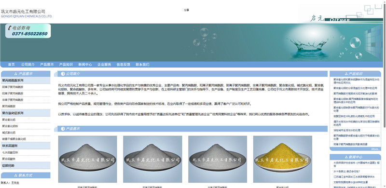Click the round arrow icon beside 产品展示 heading
This screenshot has width=386, height=188.
click(63, 129)
